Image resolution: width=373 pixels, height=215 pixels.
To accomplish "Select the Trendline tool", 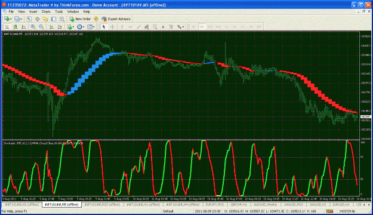I will (138, 27).
